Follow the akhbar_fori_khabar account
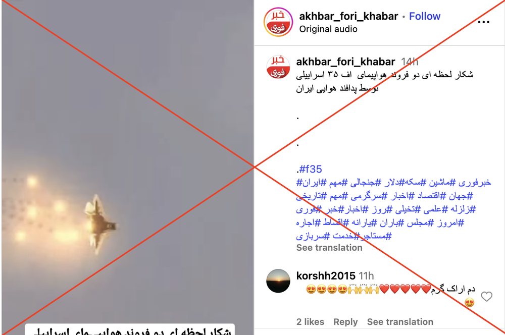 425,16
